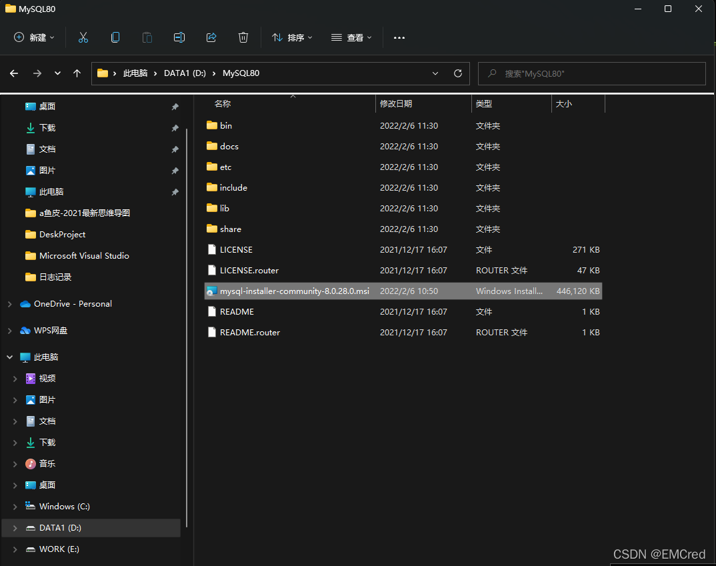Screen dimensions: 716x566
Task: Select the include folder icon
Action: [211, 187]
